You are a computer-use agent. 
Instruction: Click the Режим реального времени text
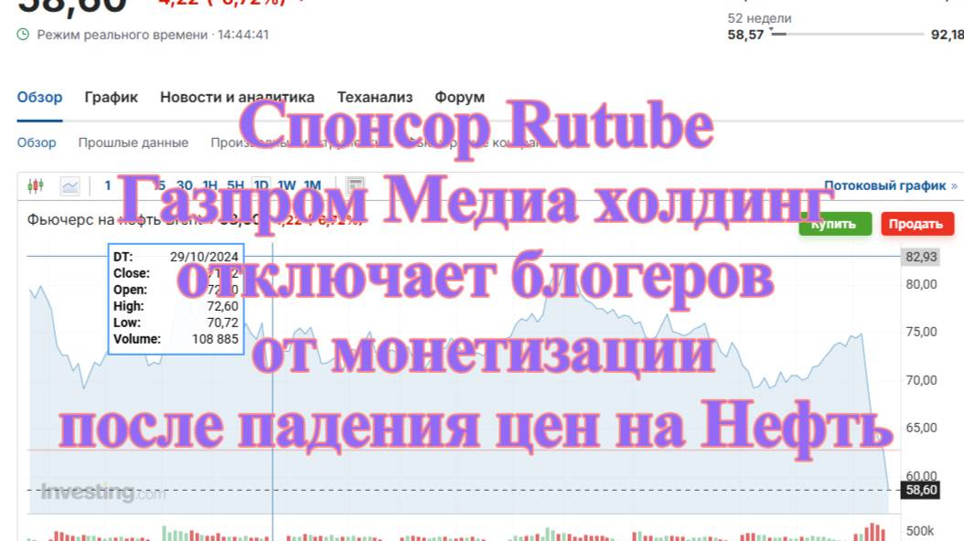click(x=123, y=35)
